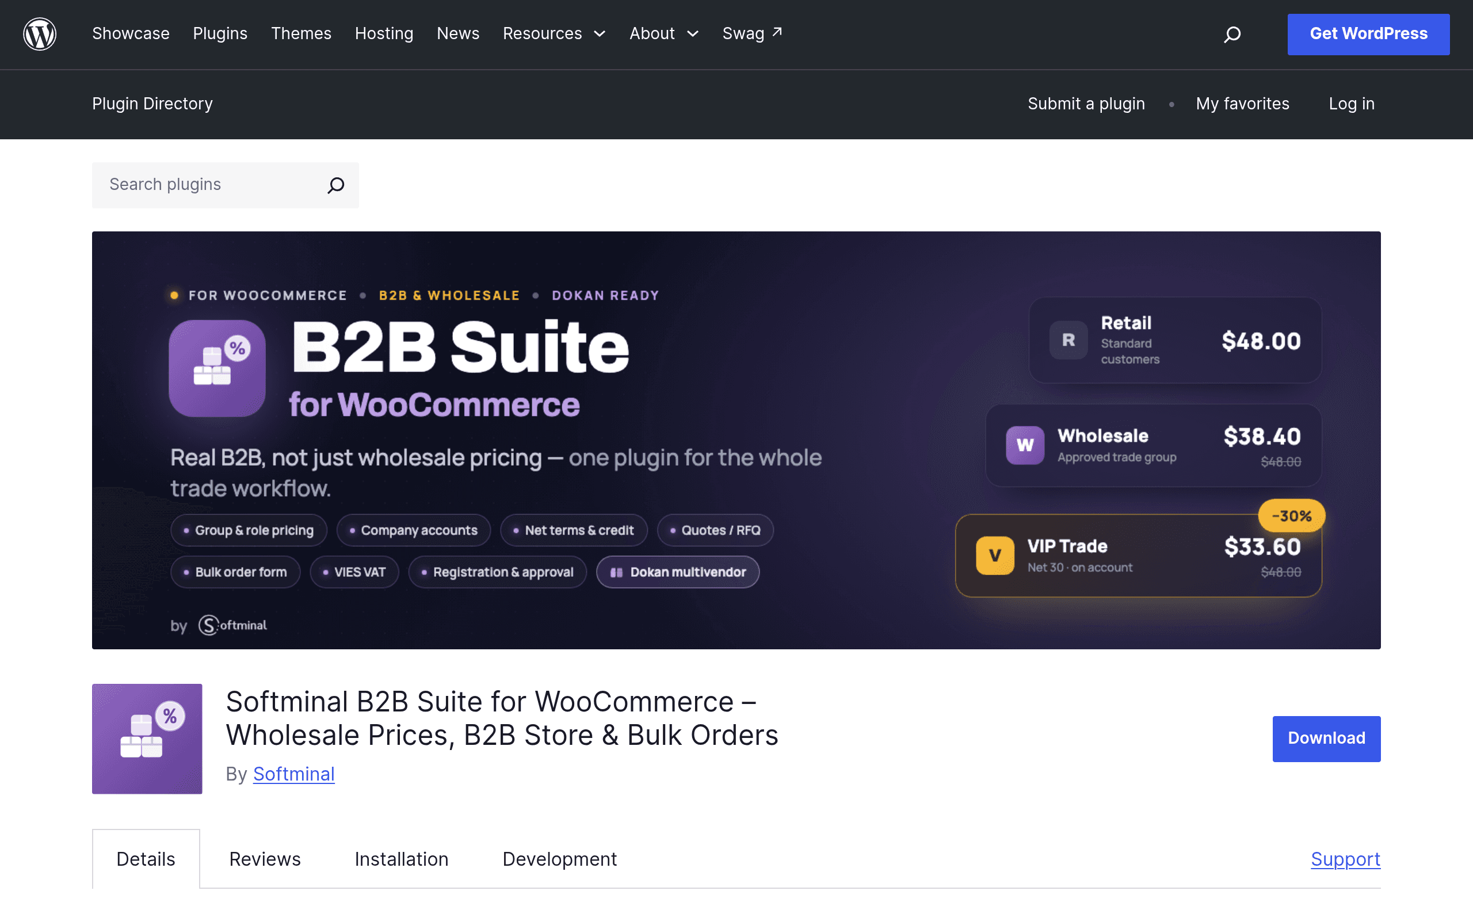The width and height of the screenshot is (1473, 921).
Task: Open News in the top menu
Action: tap(458, 33)
